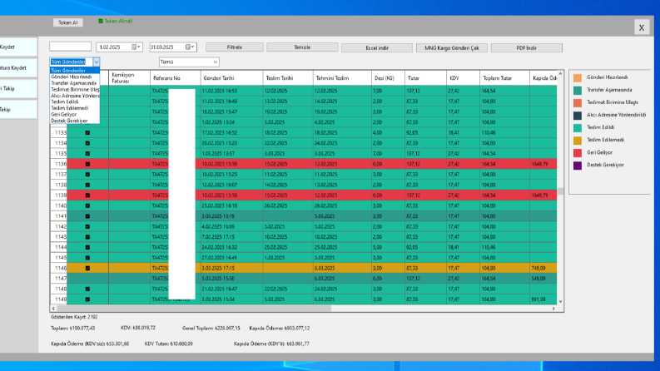Screen dimensions: 660x371
Task: Open the Tümü dropdown
Action: tap(189, 62)
